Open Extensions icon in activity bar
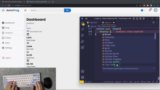 tap(82, 47)
